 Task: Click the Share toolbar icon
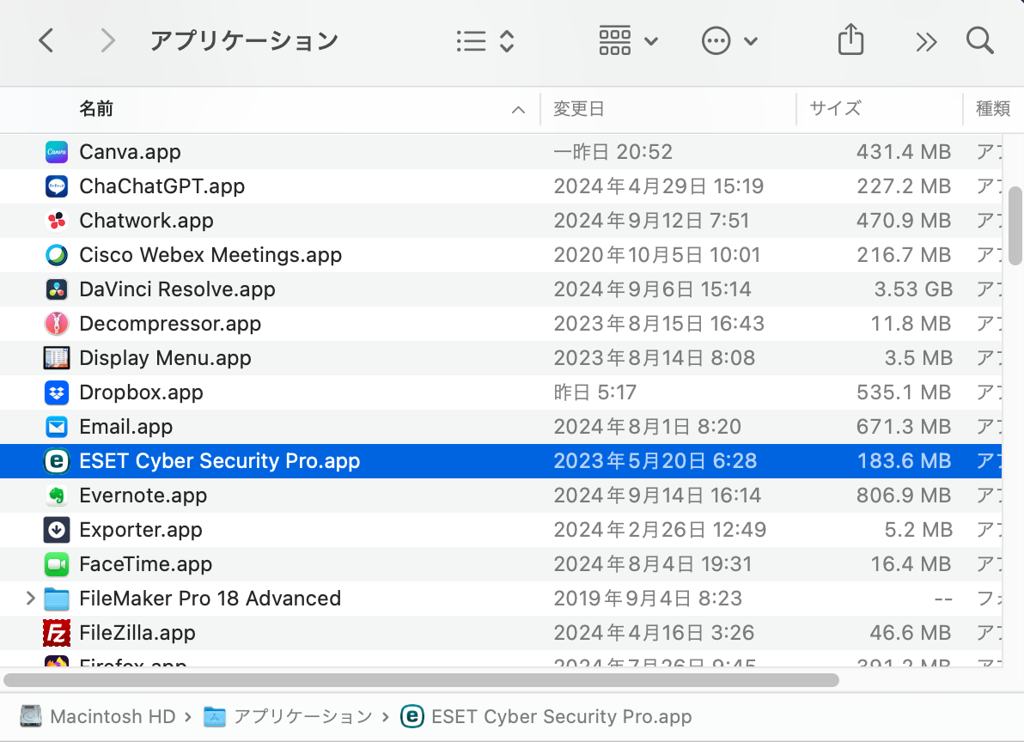[x=850, y=40]
